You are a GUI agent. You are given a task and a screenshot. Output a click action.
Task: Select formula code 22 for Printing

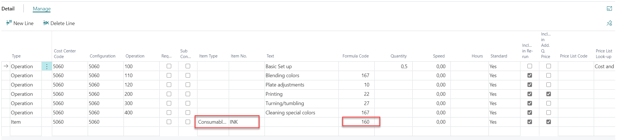pyautogui.click(x=357, y=94)
